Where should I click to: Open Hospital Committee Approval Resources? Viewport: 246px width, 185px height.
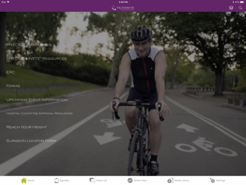39,114
